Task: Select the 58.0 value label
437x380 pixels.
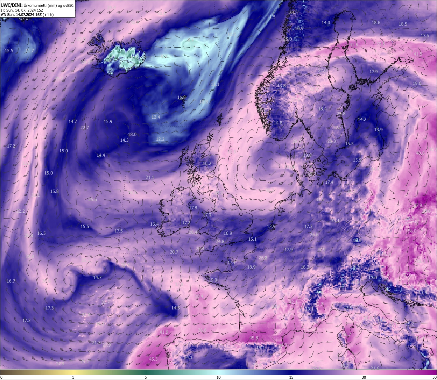Action: click(x=412, y=231)
